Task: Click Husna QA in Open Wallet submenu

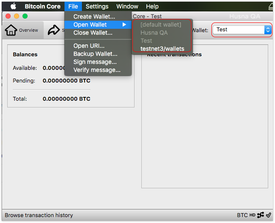Action: (162, 33)
